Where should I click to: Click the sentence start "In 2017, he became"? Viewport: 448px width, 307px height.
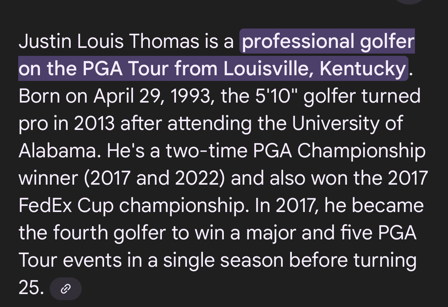(x=339, y=206)
